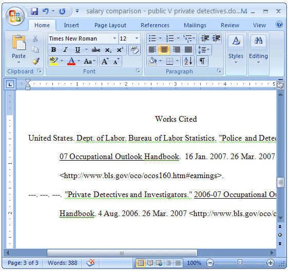Open the font name dropdown
The width and height of the screenshot is (289, 271).
tap(114, 38)
